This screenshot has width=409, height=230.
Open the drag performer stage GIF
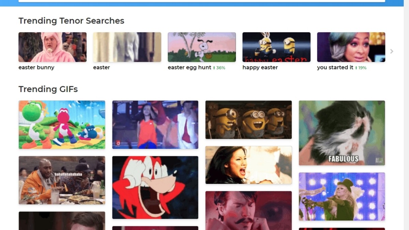(x=342, y=197)
